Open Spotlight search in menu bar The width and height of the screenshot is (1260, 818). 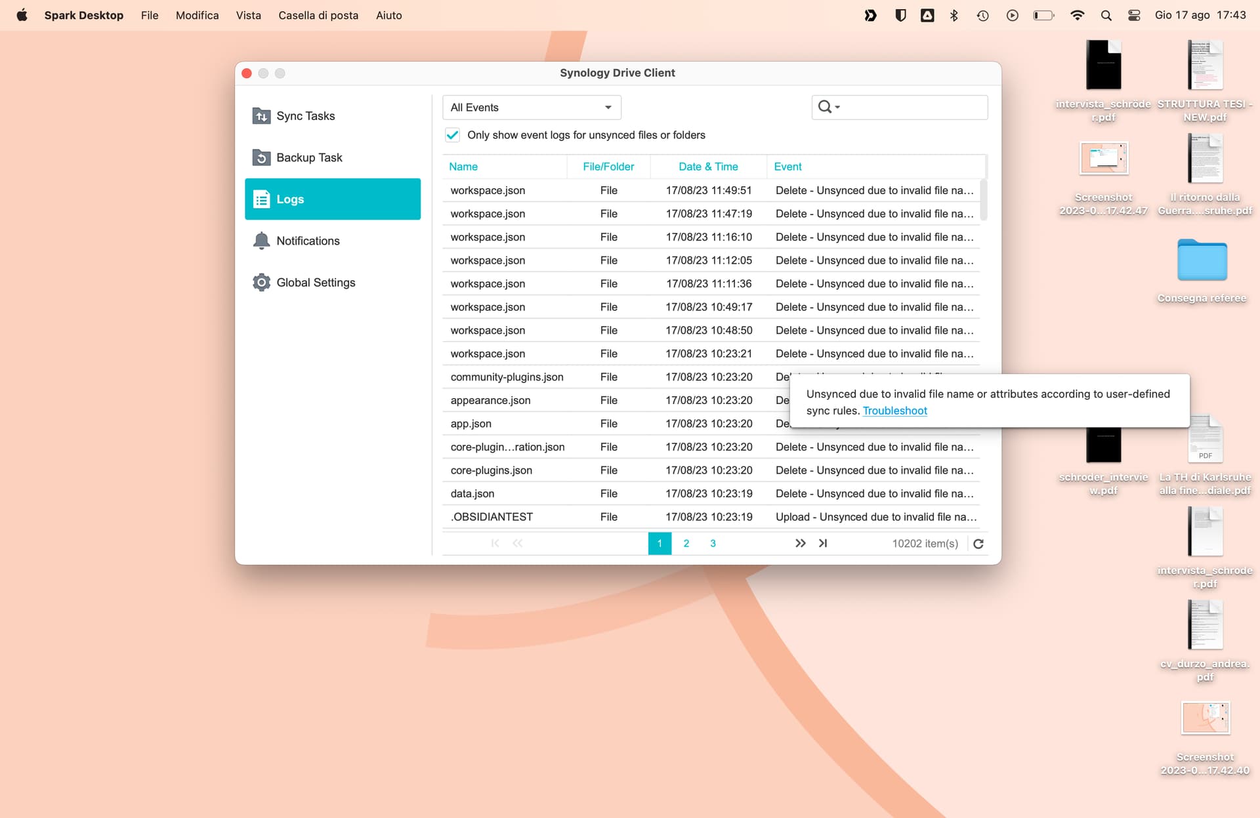click(x=1106, y=15)
